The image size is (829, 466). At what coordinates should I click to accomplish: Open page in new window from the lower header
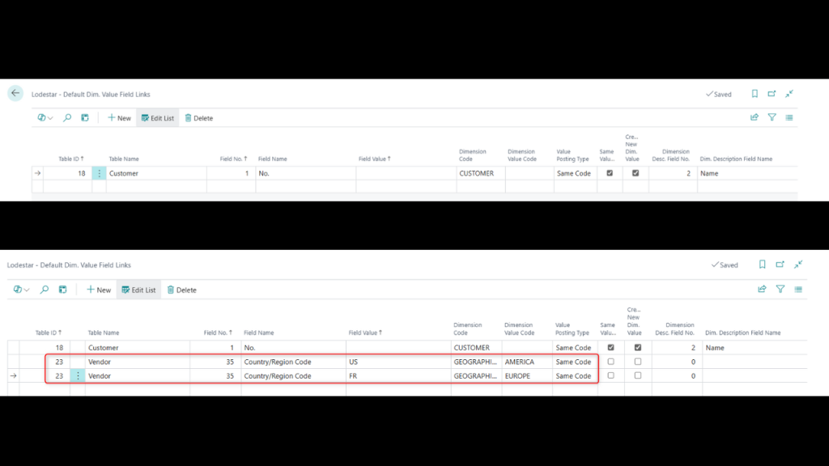pyautogui.click(x=780, y=265)
